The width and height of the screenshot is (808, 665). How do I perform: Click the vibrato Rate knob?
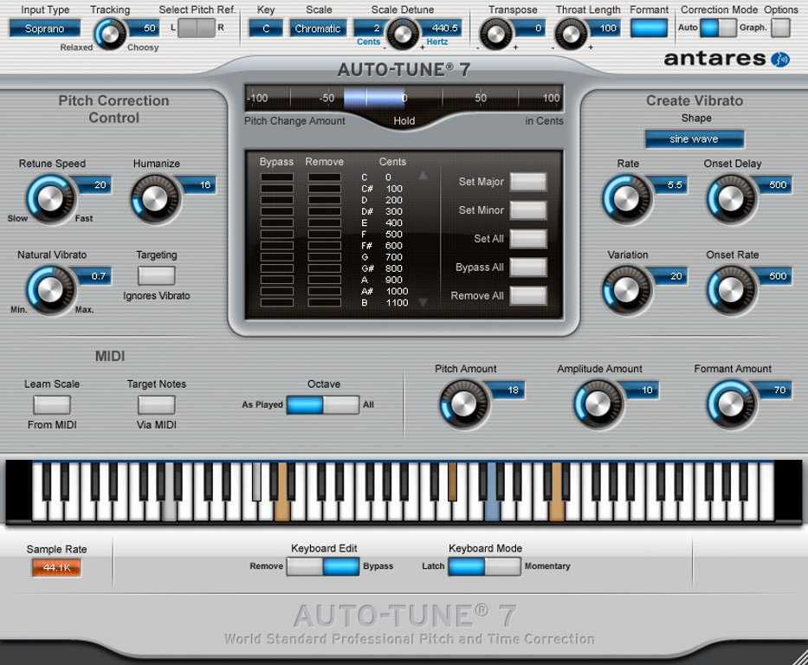[626, 198]
